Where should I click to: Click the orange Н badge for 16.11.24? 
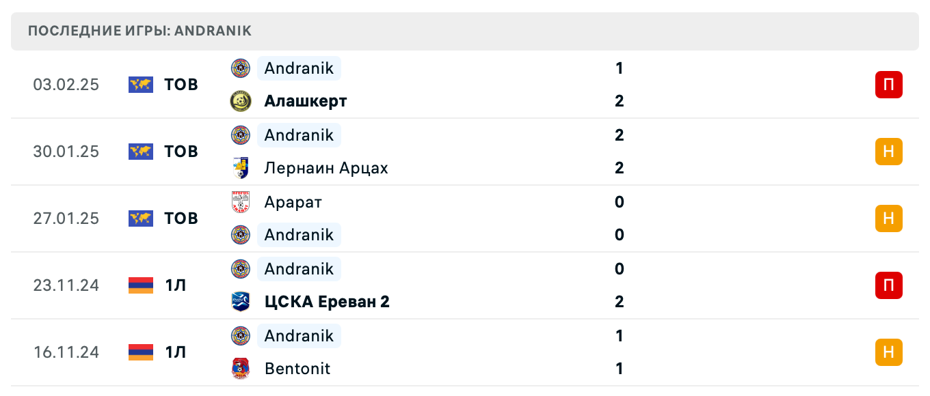point(889,352)
